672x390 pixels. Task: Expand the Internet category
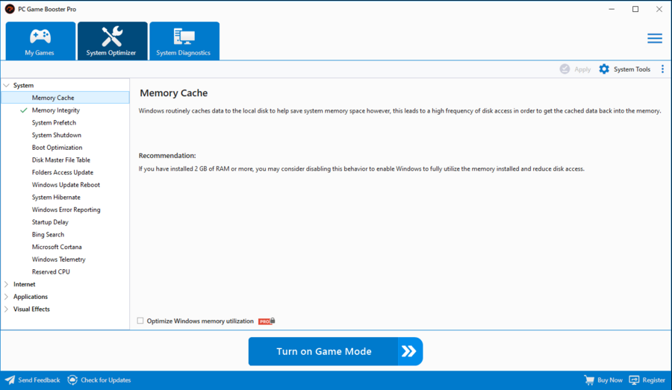[7, 284]
